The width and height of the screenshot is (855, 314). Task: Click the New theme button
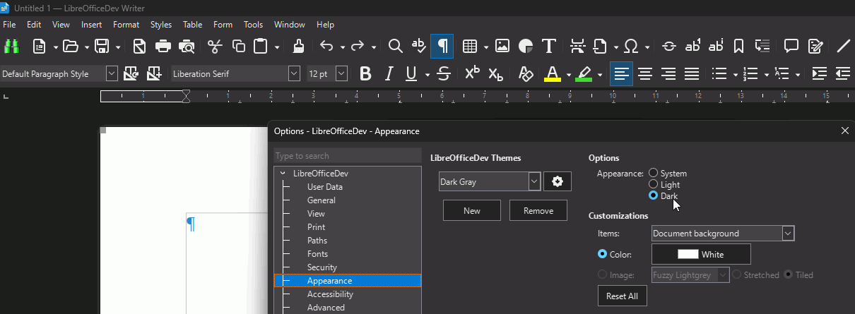click(x=472, y=210)
